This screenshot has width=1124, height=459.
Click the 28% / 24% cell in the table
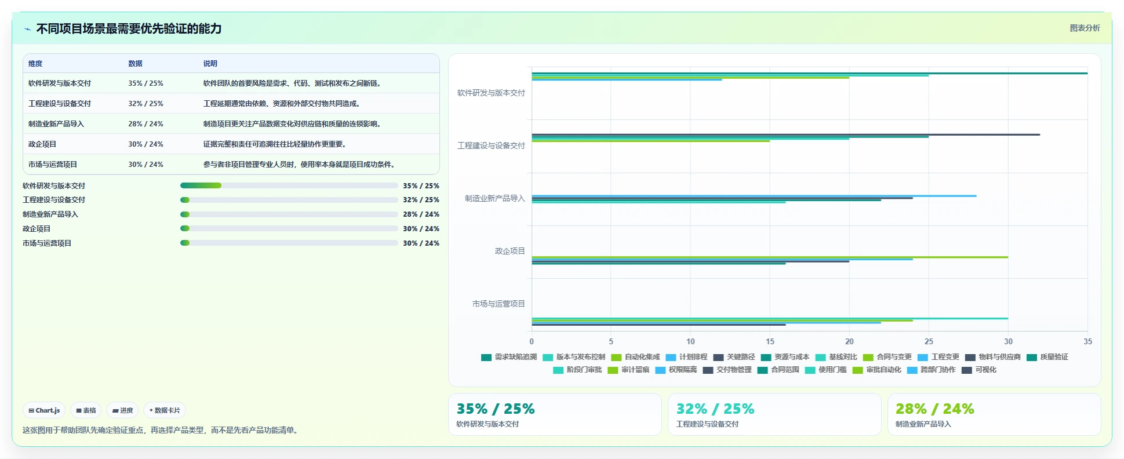pyautogui.click(x=145, y=124)
